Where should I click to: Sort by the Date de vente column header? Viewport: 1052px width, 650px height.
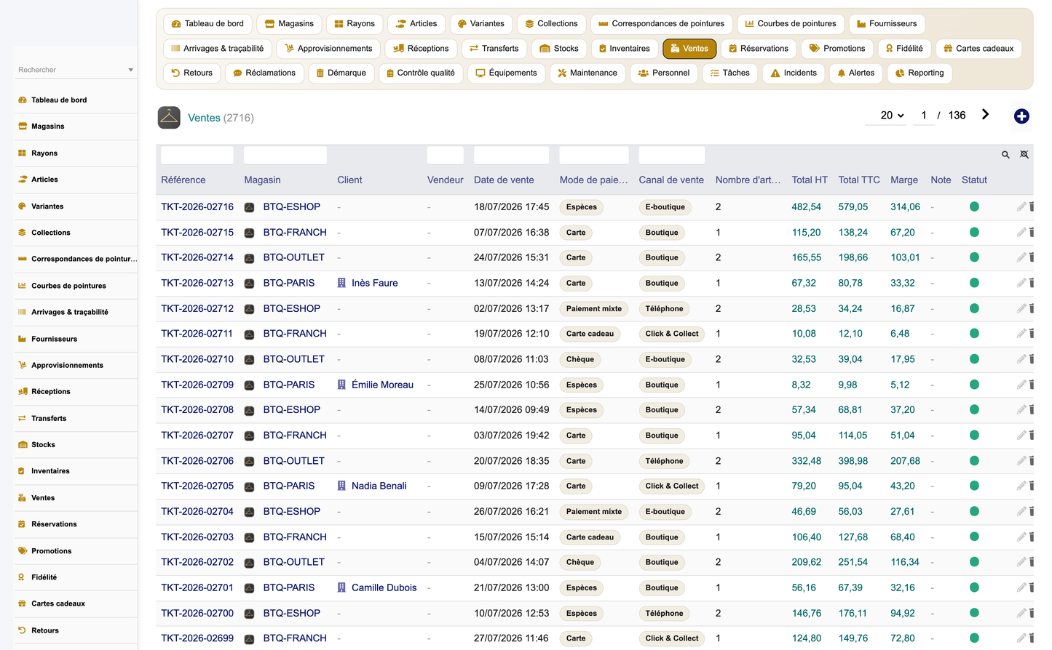[x=504, y=180]
